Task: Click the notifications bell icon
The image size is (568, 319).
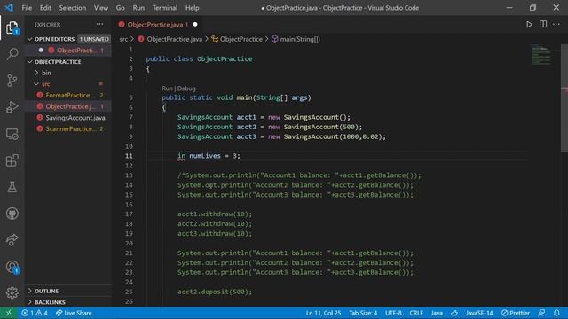Action: pos(556,313)
